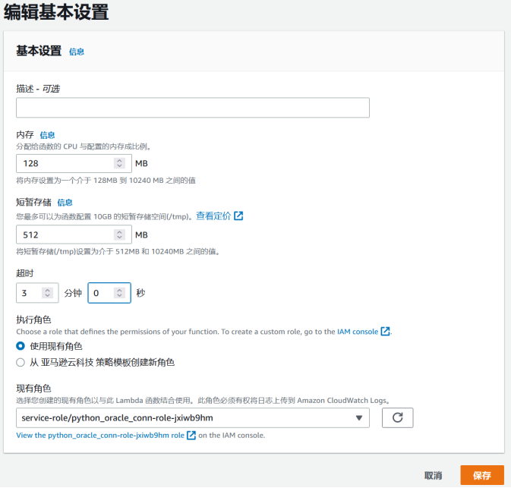The image size is (511, 488).
Task: Click the refresh roles icon button
Action: pos(398,417)
